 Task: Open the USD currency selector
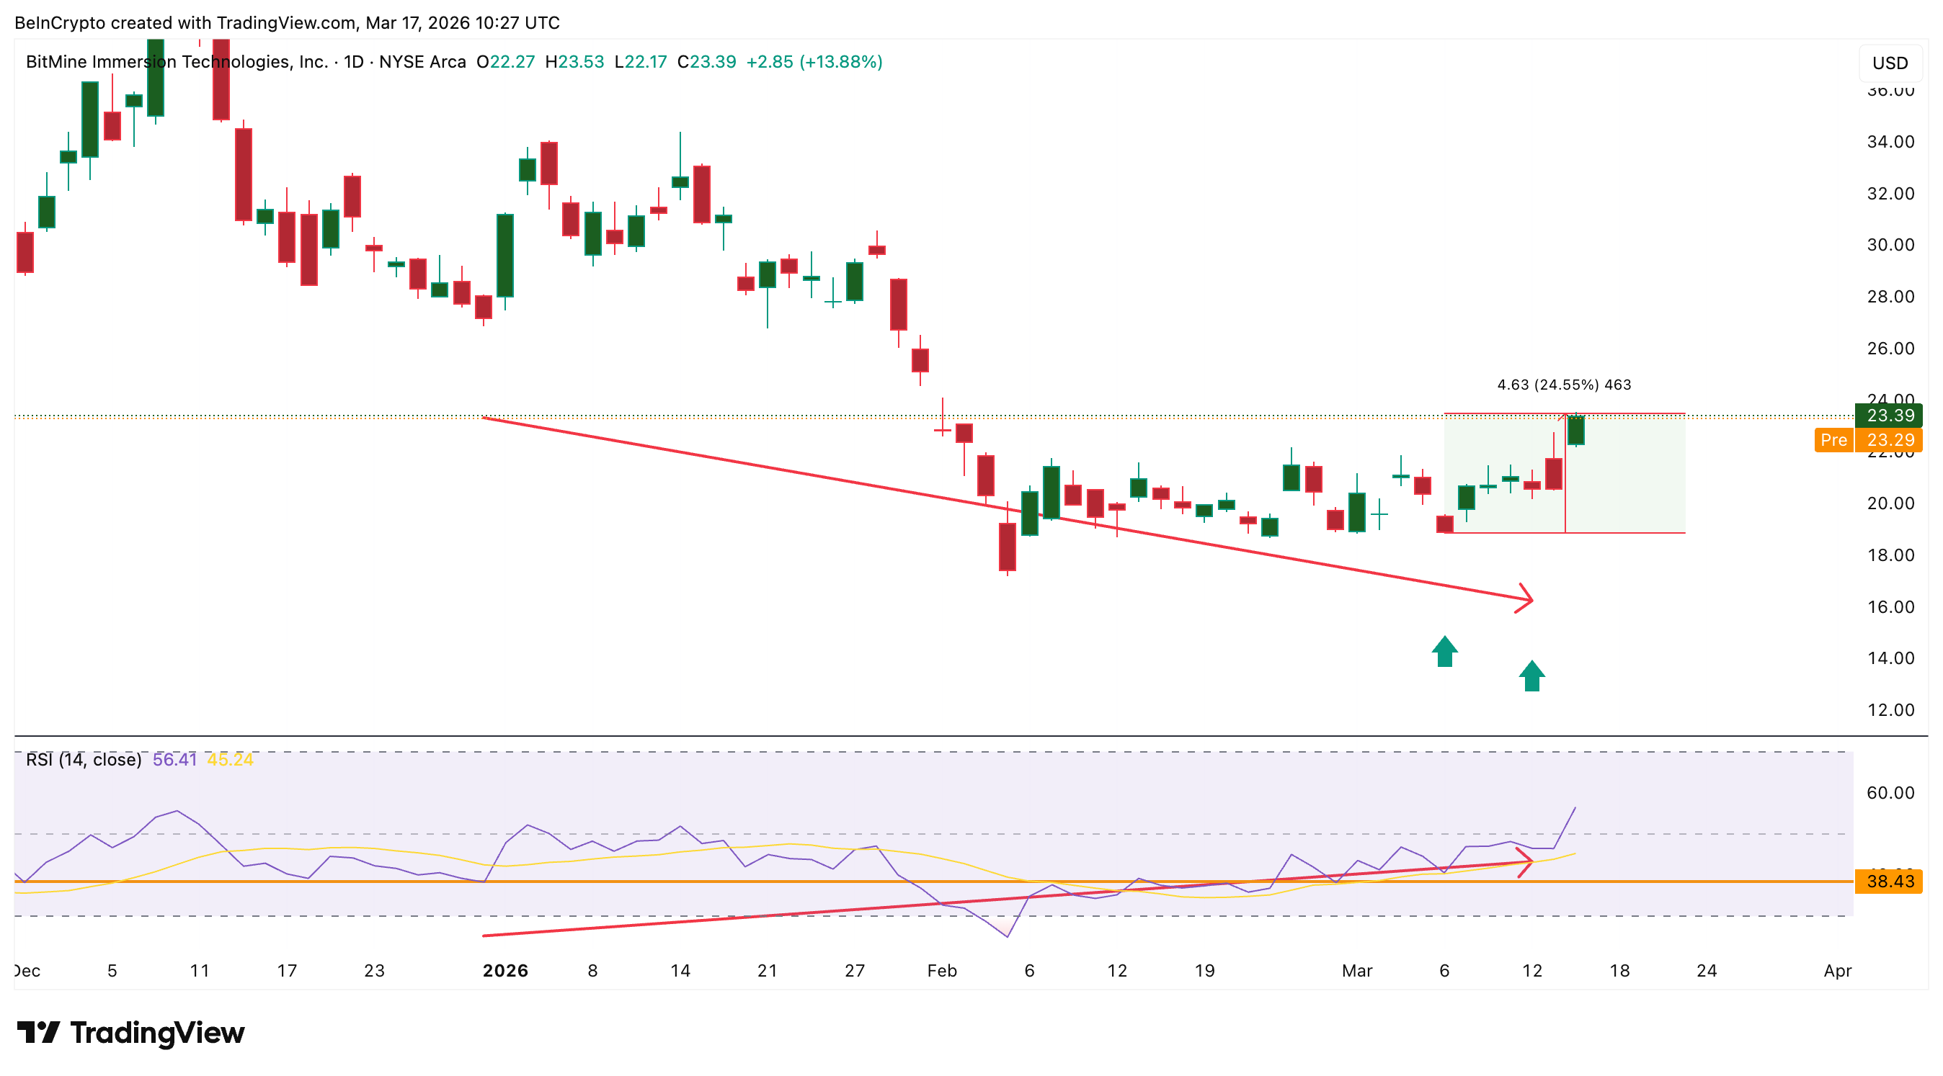click(x=1890, y=63)
